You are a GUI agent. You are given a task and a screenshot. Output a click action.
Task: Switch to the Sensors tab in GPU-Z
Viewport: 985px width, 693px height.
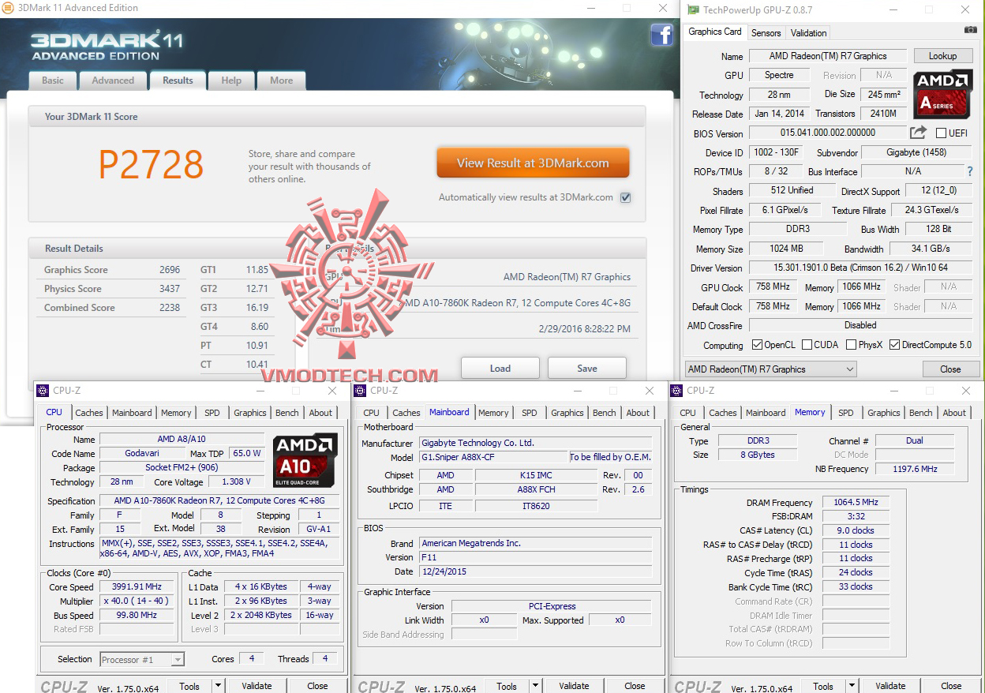[x=766, y=33]
